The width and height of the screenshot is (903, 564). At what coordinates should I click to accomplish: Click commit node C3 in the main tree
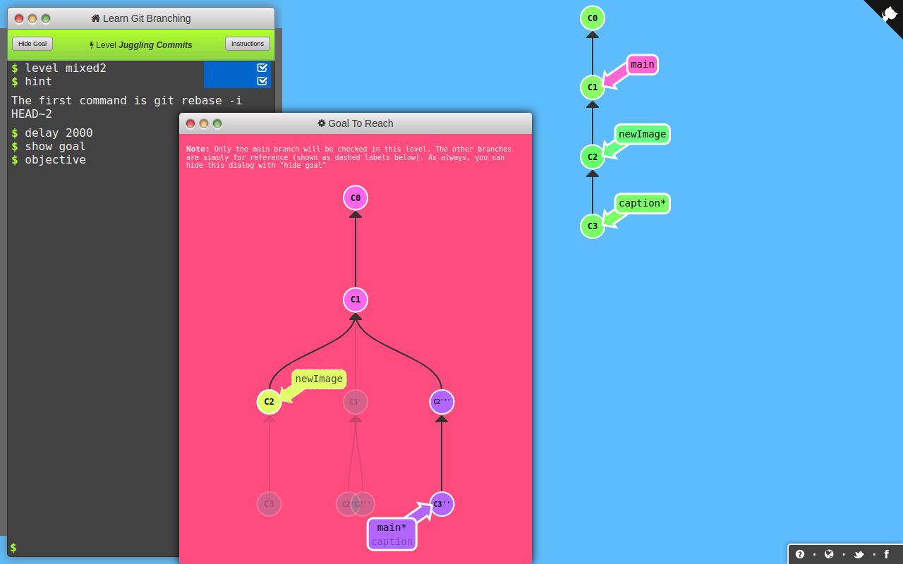pos(593,226)
